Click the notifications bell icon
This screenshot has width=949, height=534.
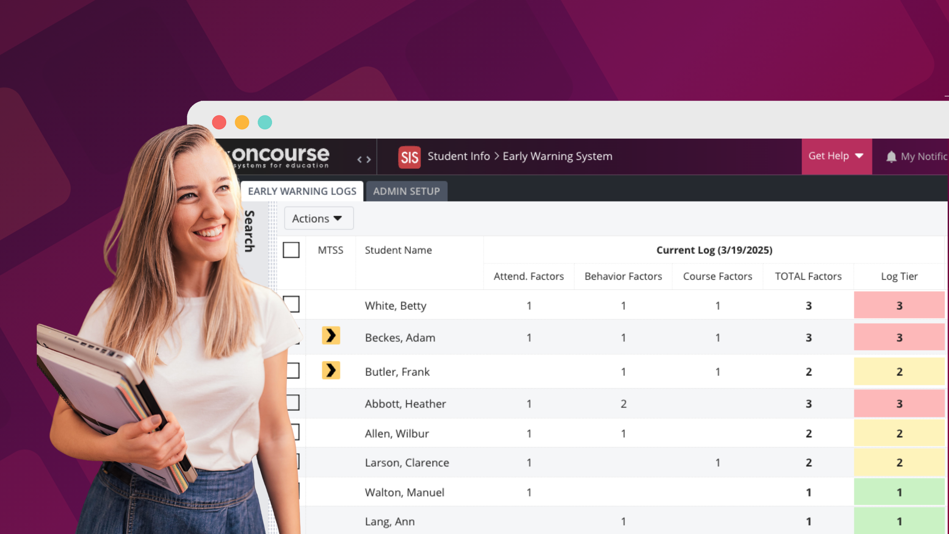(x=891, y=157)
